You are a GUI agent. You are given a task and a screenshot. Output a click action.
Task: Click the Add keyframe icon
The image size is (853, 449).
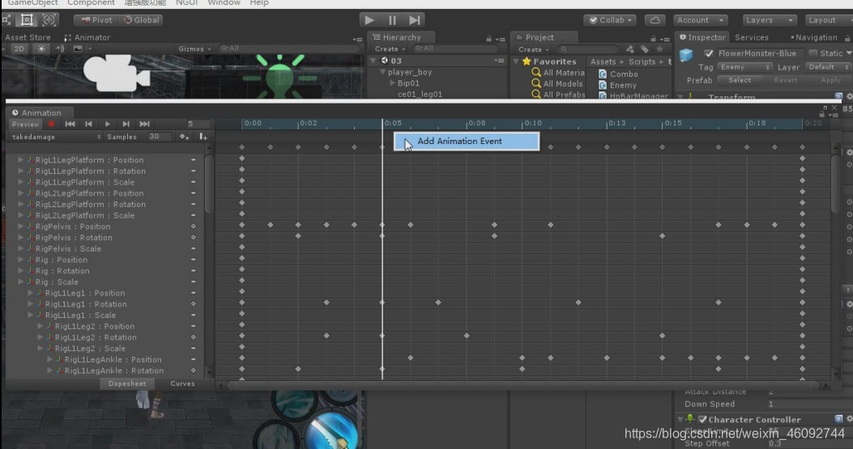point(185,137)
